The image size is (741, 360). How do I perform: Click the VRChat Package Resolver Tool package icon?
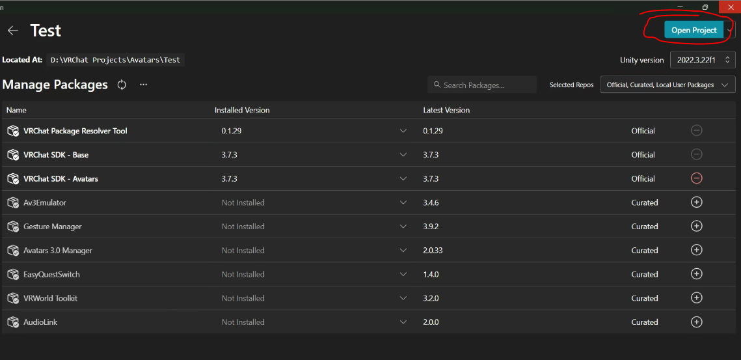point(13,131)
